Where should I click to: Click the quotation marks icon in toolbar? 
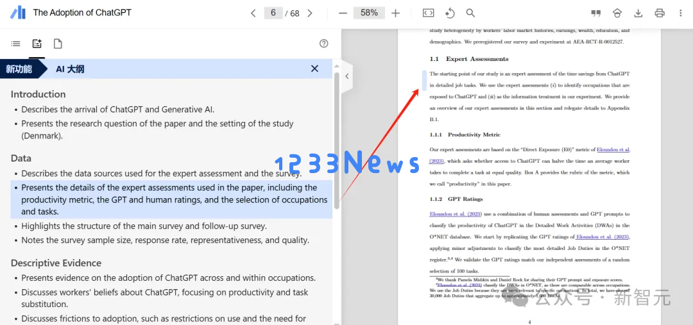tap(596, 13)
